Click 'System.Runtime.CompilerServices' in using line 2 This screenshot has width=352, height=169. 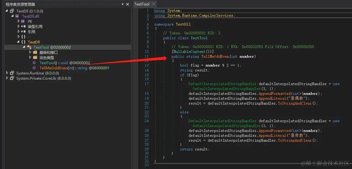coord(200,16)
